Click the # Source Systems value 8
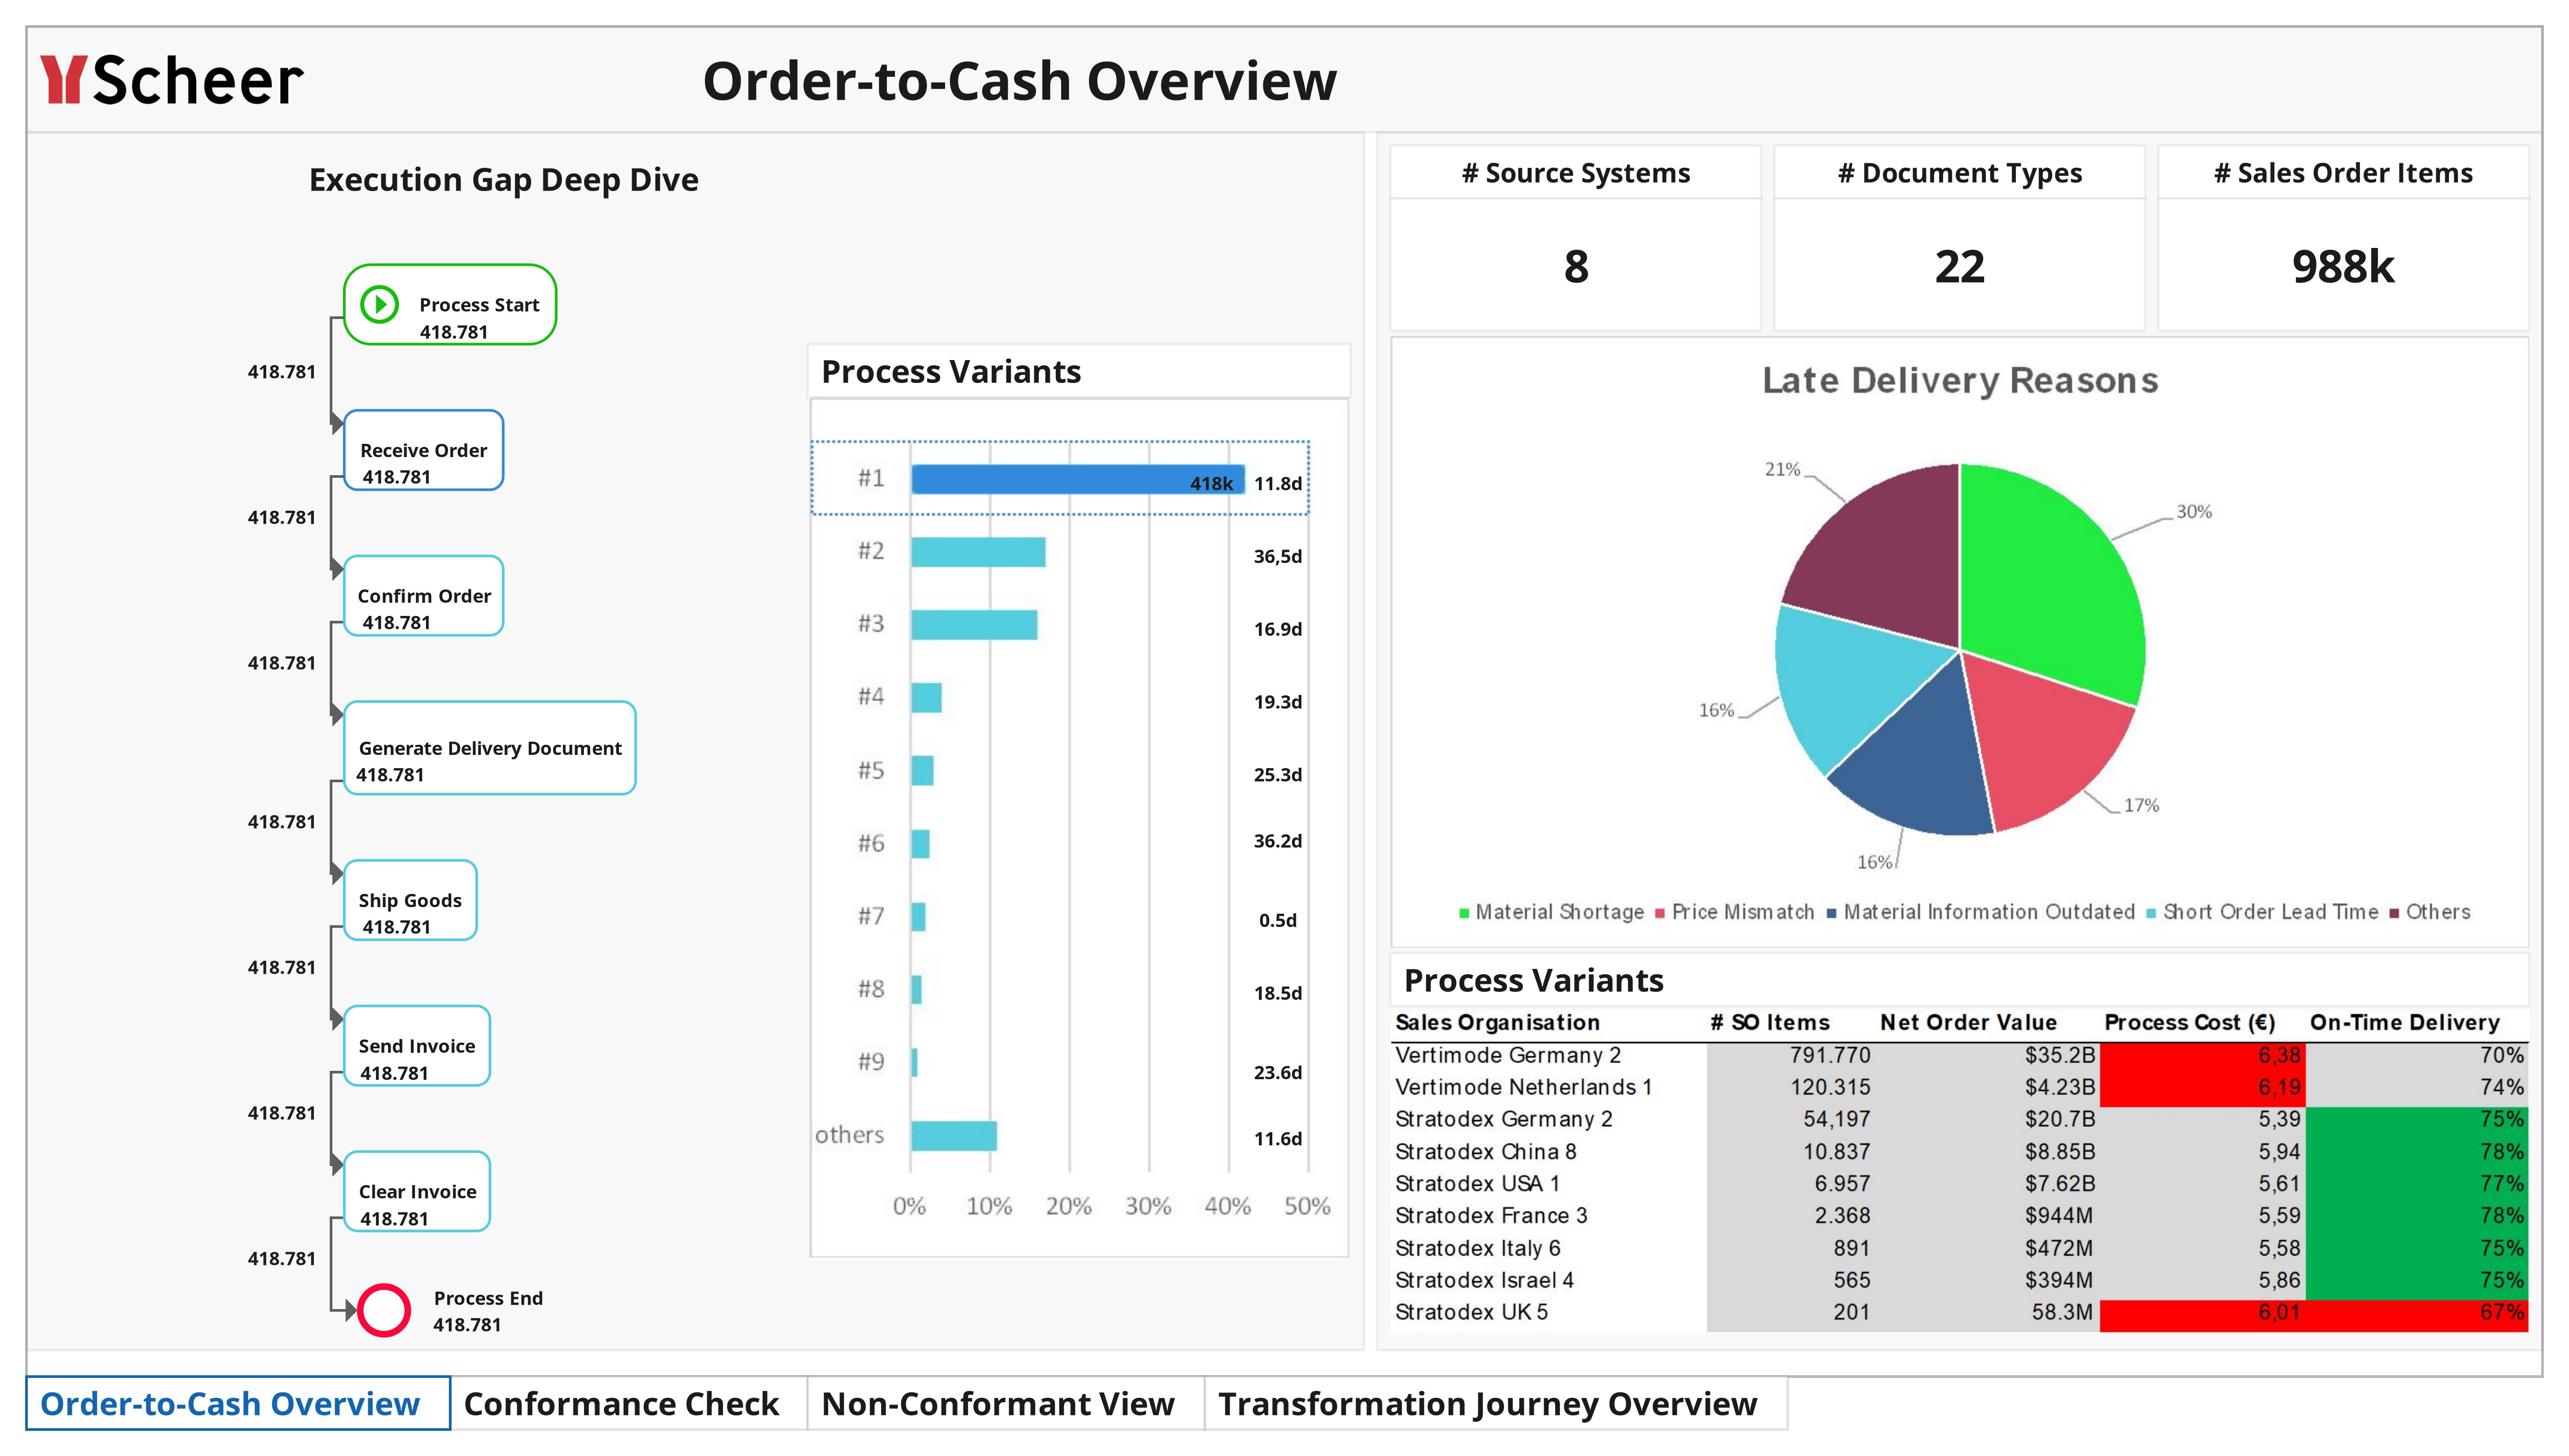The height and width of the screenshot is (1456, 2569). point(1576,267)
